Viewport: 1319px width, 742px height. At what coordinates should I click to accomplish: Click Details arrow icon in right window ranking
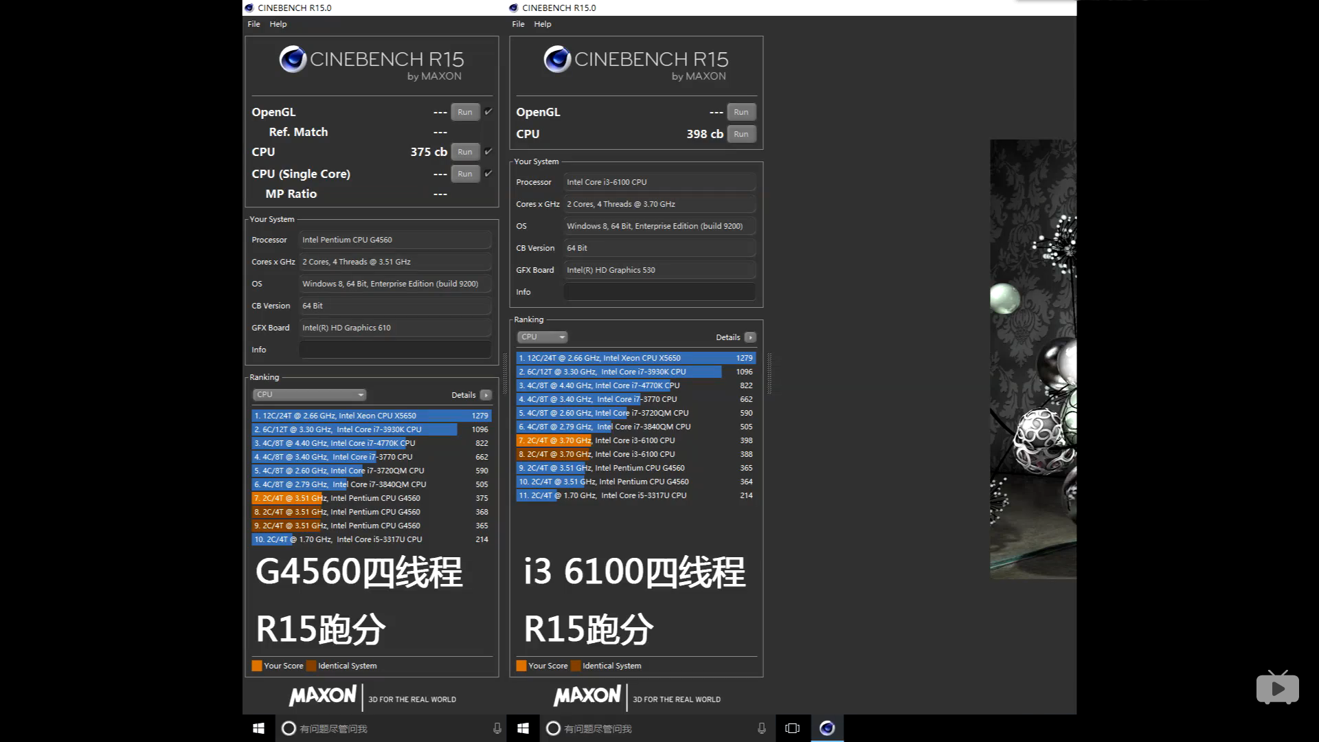(750, 337)
